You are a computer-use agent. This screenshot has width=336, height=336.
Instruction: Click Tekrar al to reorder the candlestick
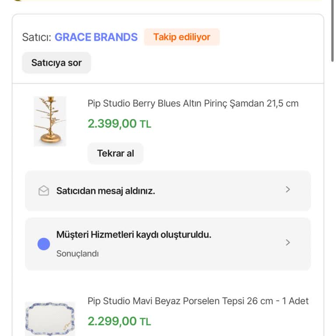coord(115,154)
